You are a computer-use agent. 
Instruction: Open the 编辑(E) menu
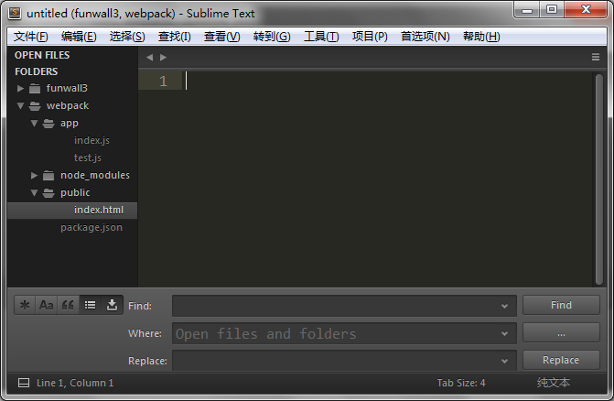point(79,37)
